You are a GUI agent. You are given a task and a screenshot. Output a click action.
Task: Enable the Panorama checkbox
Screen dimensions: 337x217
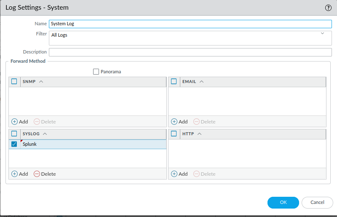[96, 72]
